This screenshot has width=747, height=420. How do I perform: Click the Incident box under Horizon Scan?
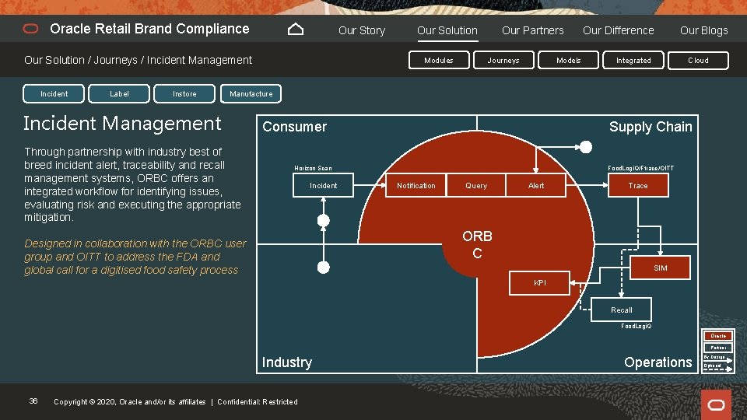(323, 185)
